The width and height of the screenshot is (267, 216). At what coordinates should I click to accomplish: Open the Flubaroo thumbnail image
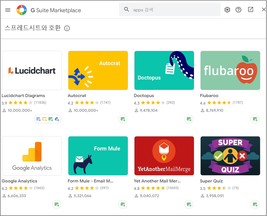pos(230,70)
